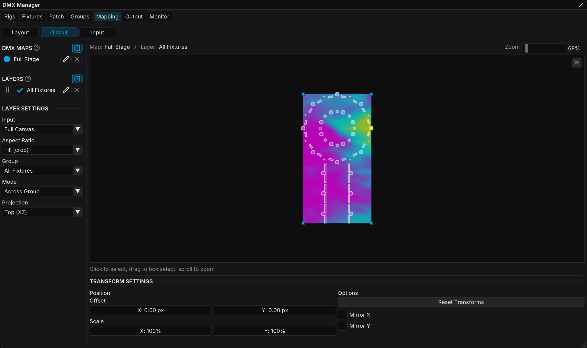587x348 pixels.
Task: Grab the All Fixtures layer drag handle
Action: pyautogui.click(x=8, y=90)
